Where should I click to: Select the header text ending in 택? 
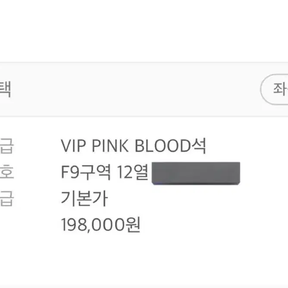(5, 89)
